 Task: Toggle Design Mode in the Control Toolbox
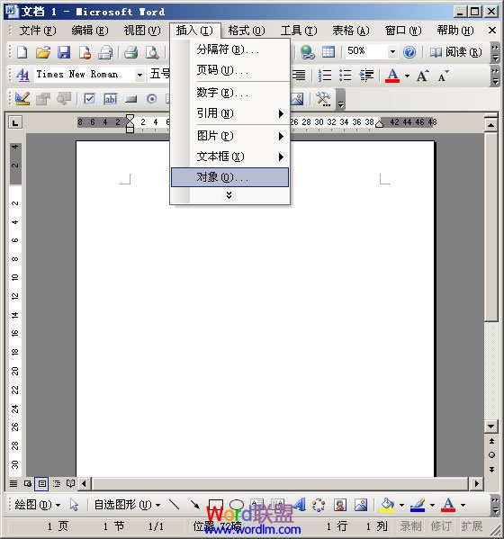22,99
